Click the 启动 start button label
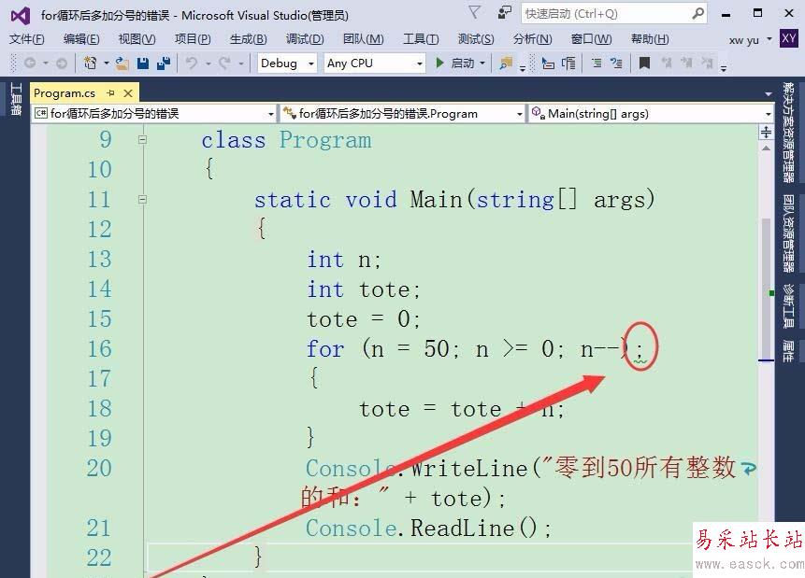This screenshot has width=805, height=578. (x=462, y=63)
